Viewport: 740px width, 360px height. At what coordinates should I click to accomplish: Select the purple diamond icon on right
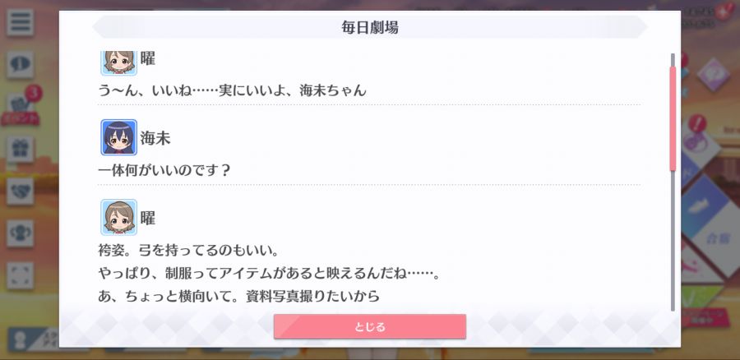coord(713,74)
